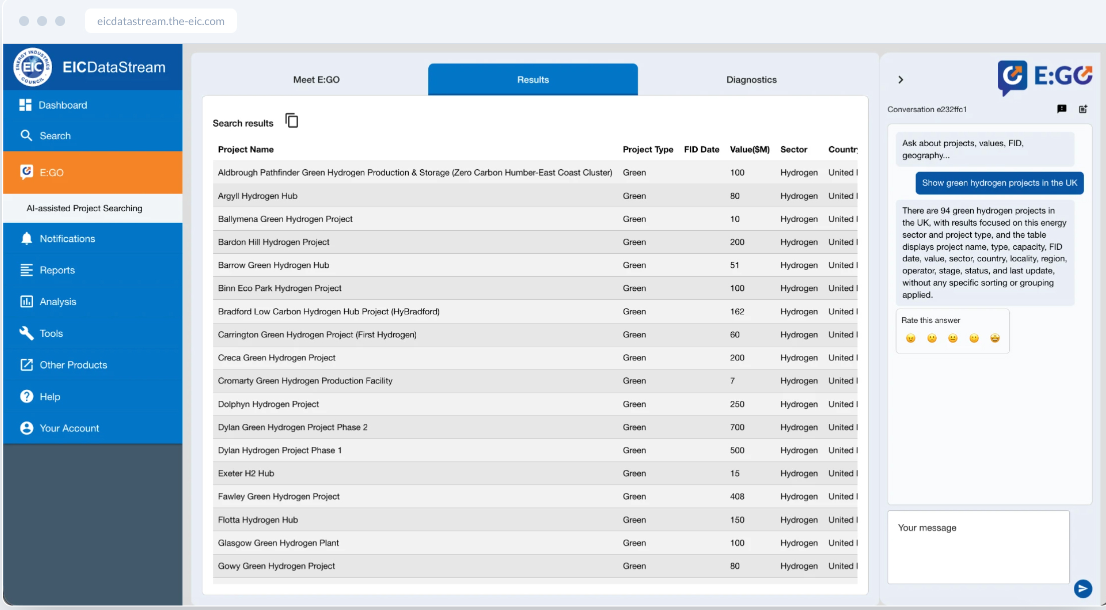Image resolution: width=1106 pixels, height=610 pixels.
Task: Open the Help question mark icon
Action: [x=27, y=396]
